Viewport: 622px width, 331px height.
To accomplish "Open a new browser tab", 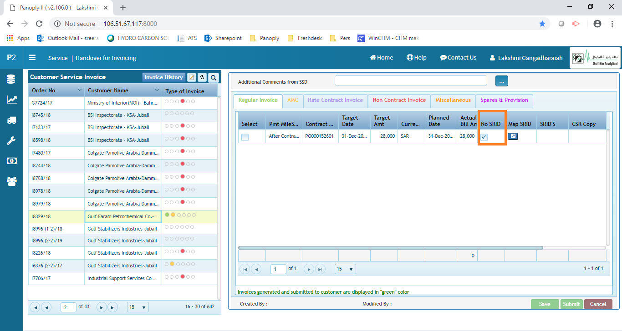I will coord(123,8).
